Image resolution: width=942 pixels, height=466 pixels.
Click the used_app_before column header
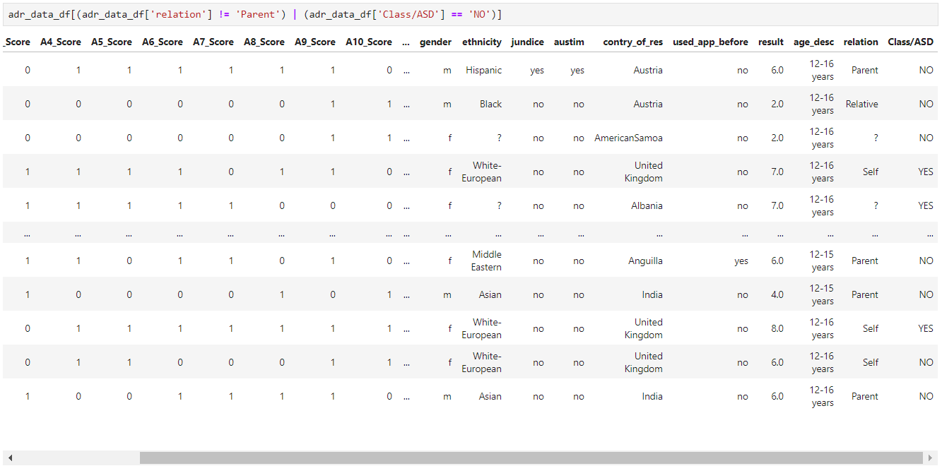click(x=710, y=42)
